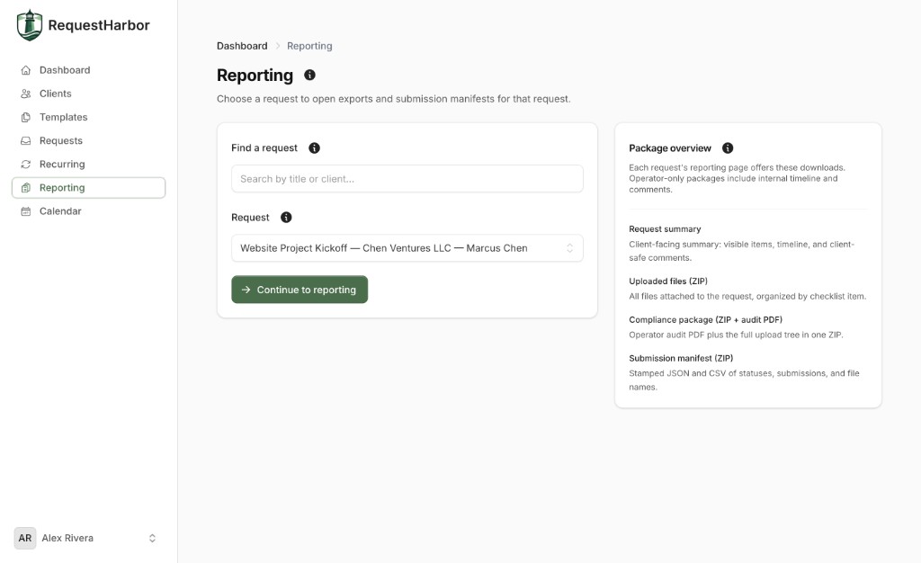Click the info icon beside Find a request
The width and height of the screenshot is (921, 563).
pyautogui.click(x=314, y=147)
